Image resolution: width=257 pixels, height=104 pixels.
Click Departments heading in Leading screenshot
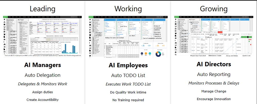(x=10, y=20)
